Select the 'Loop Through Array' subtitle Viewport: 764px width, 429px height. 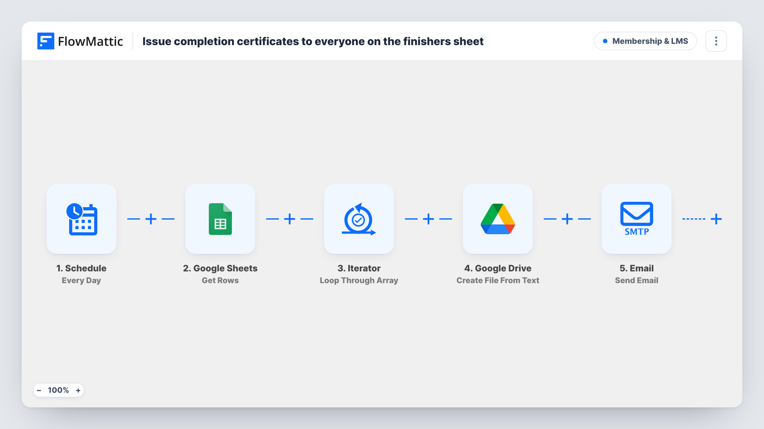[359, 280]
